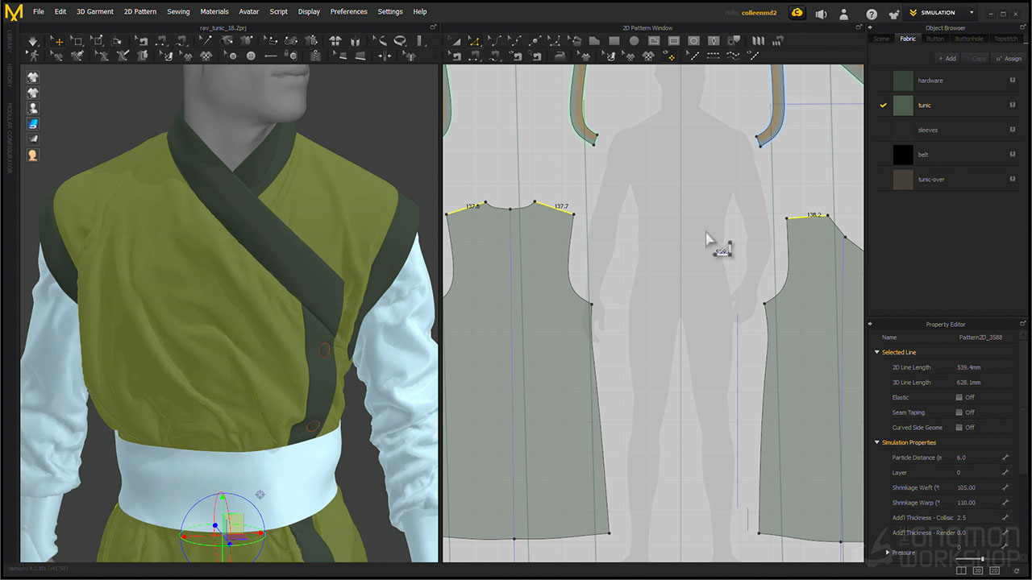Toggle Curved Side Geometry checkbox
This screenshot has width=1032, height=580.
959,428
